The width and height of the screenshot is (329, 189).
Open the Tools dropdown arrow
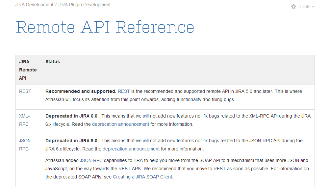click(x=313, y=7)
